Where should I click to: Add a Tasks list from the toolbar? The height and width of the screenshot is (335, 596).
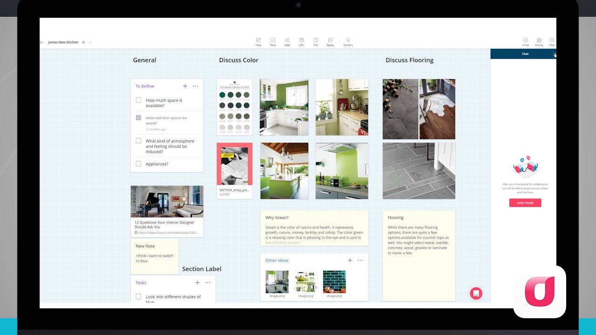pos(273,42)
